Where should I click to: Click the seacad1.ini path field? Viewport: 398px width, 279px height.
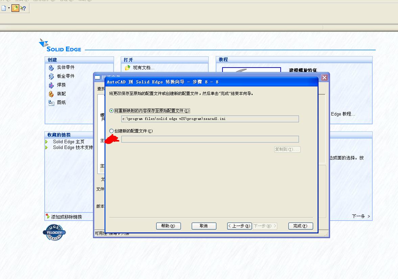(x=210, y=119)
